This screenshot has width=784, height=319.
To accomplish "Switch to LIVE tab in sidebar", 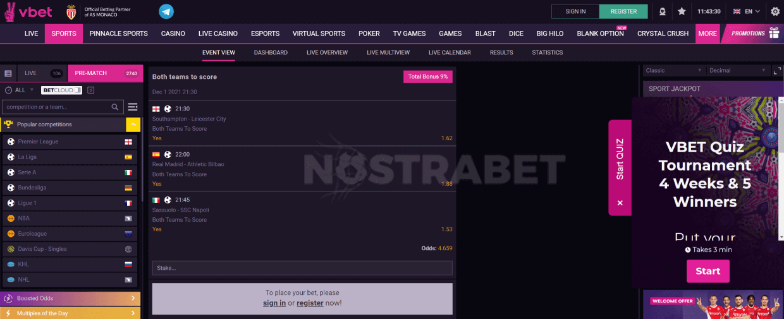I will 42,73.
